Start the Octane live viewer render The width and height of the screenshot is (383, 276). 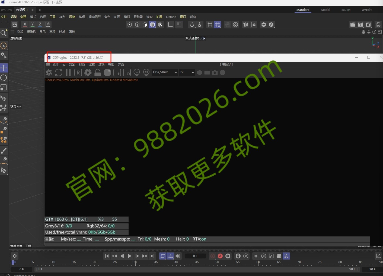[x=49, y=73]
